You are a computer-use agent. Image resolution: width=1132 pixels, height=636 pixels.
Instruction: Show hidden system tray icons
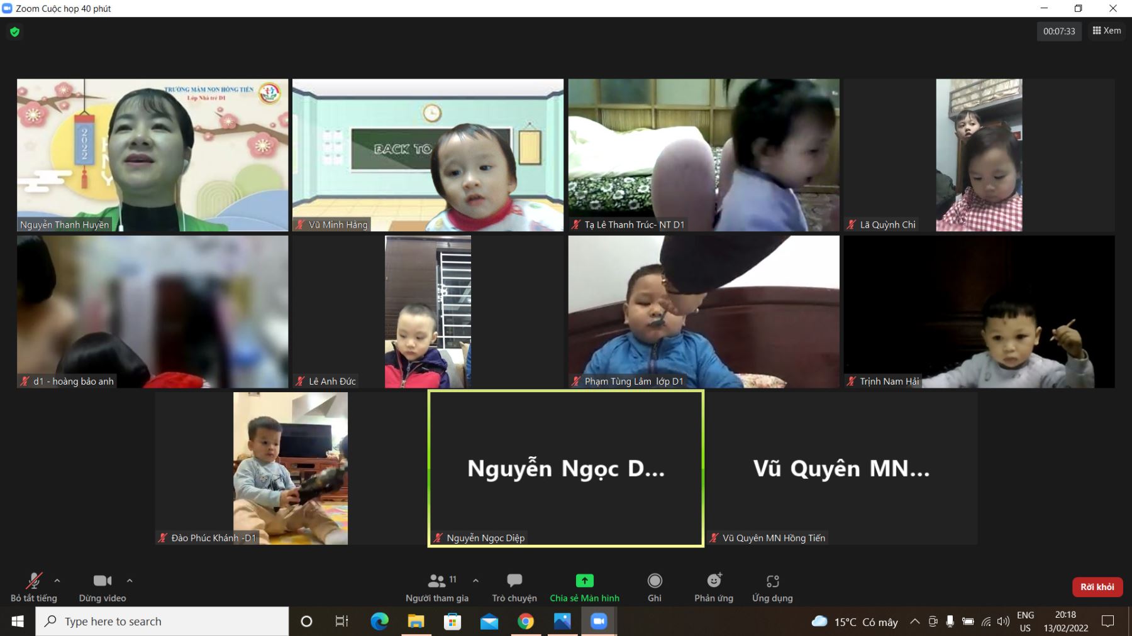tap(914, 622)
